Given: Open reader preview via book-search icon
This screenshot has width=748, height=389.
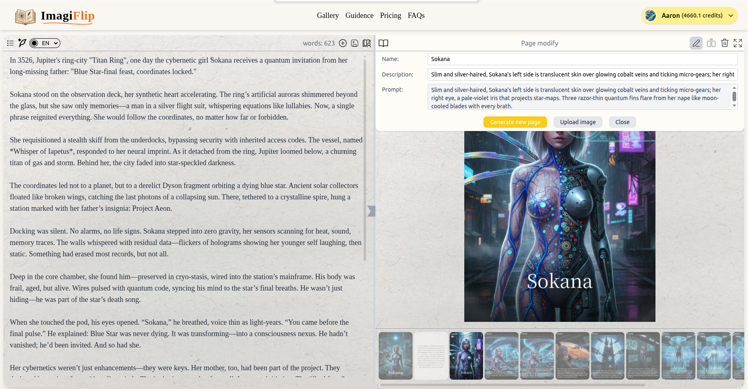Looking at the screenshot, I should coord(366,43).
